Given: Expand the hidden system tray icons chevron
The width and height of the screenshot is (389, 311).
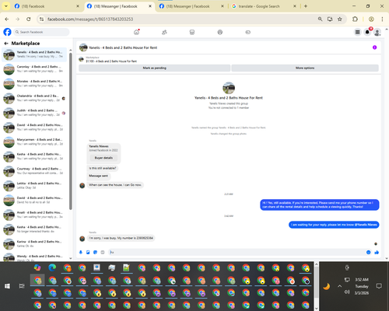Looking at the screenshot, I should [339, 286].
